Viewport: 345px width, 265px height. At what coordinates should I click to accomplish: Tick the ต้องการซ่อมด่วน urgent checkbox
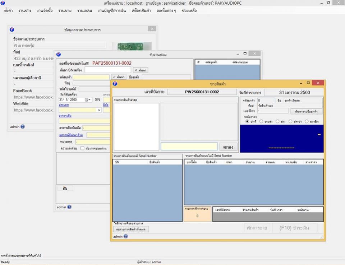pyautogui.click(x=82, y=148)
